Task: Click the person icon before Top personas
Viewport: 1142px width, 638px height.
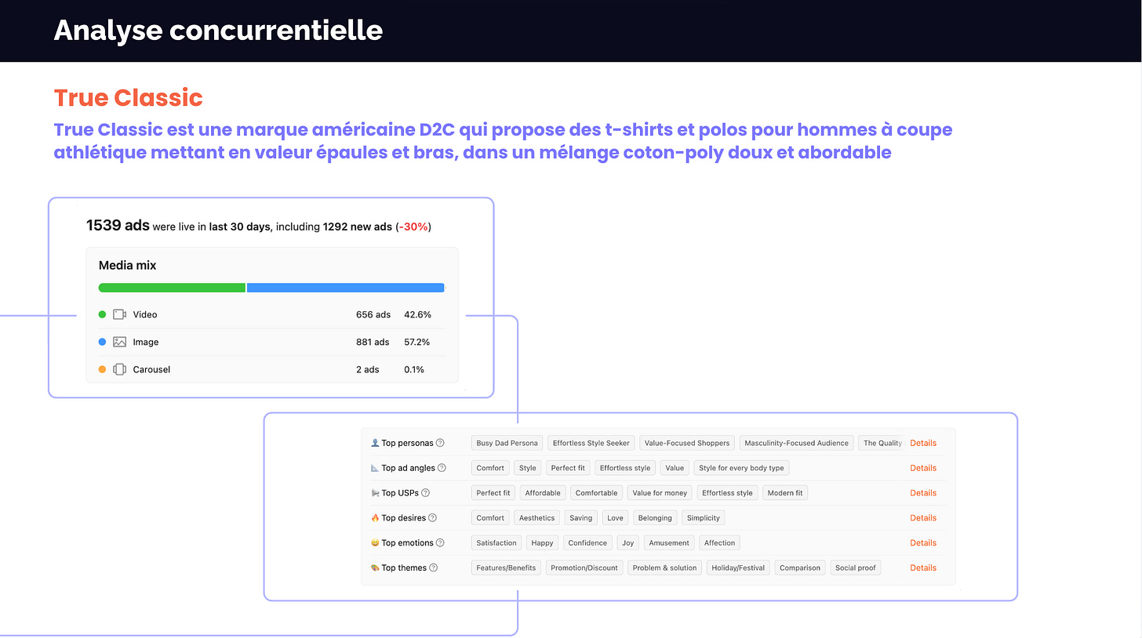Action: [375, 443]
